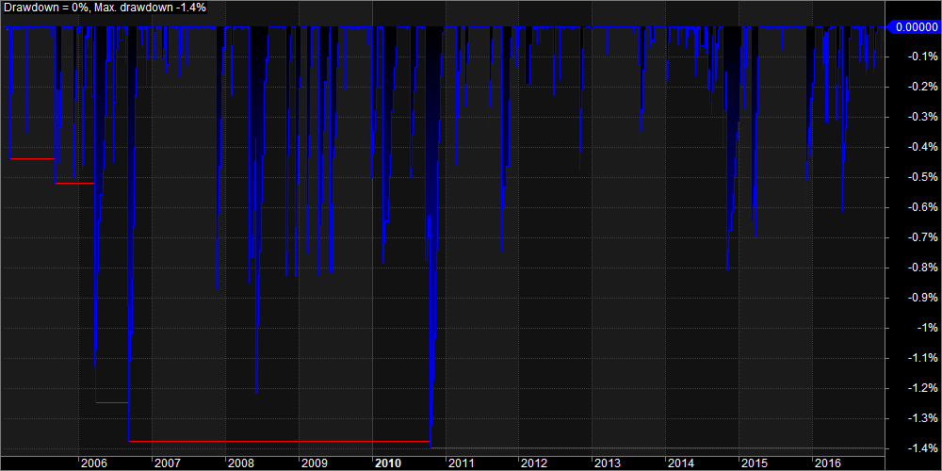Click the -0.7% y-axis label
Viewport: 942px width, 471px height.
coord(921,237)
